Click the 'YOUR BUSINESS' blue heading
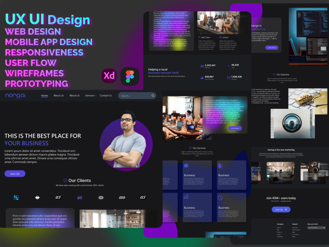The width and height of the screenshot is (329, 247). click(26, 143)
